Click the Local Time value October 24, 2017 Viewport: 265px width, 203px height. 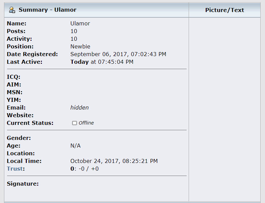pos(114,161)
